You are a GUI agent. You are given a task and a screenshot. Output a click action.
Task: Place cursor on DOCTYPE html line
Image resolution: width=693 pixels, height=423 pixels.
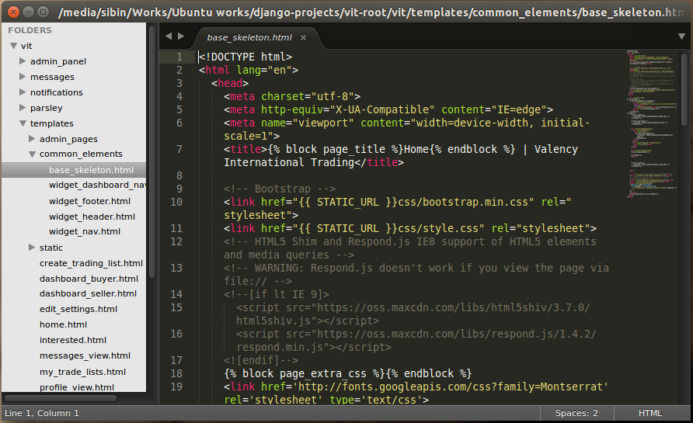pyautogui.click(x=246, y=57)
